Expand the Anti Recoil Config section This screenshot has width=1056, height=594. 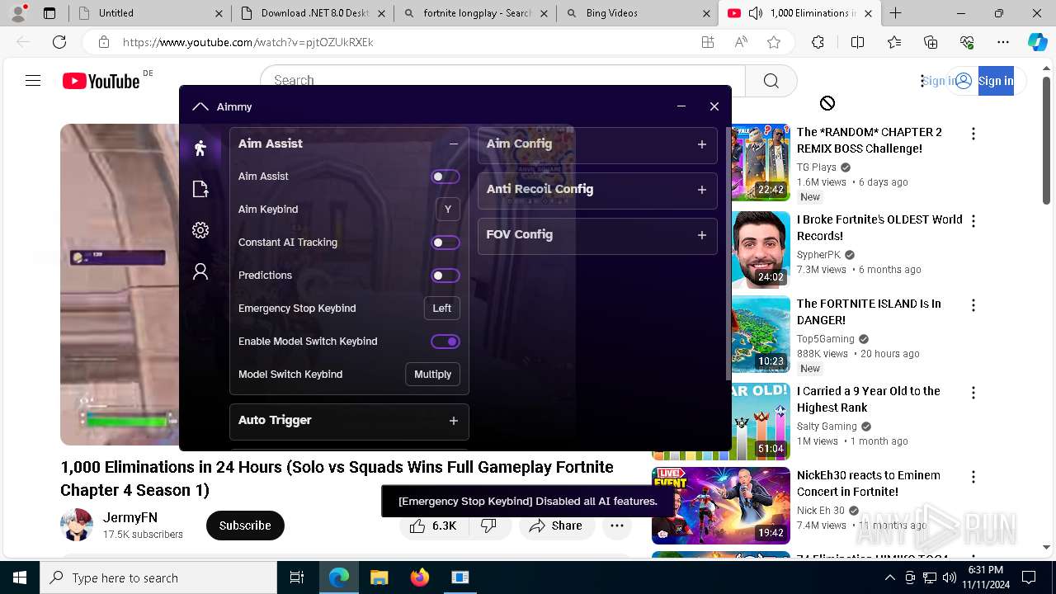[x=702, y=190]
